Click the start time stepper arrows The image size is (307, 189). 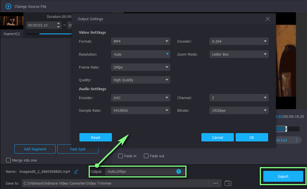click(58, 25)
